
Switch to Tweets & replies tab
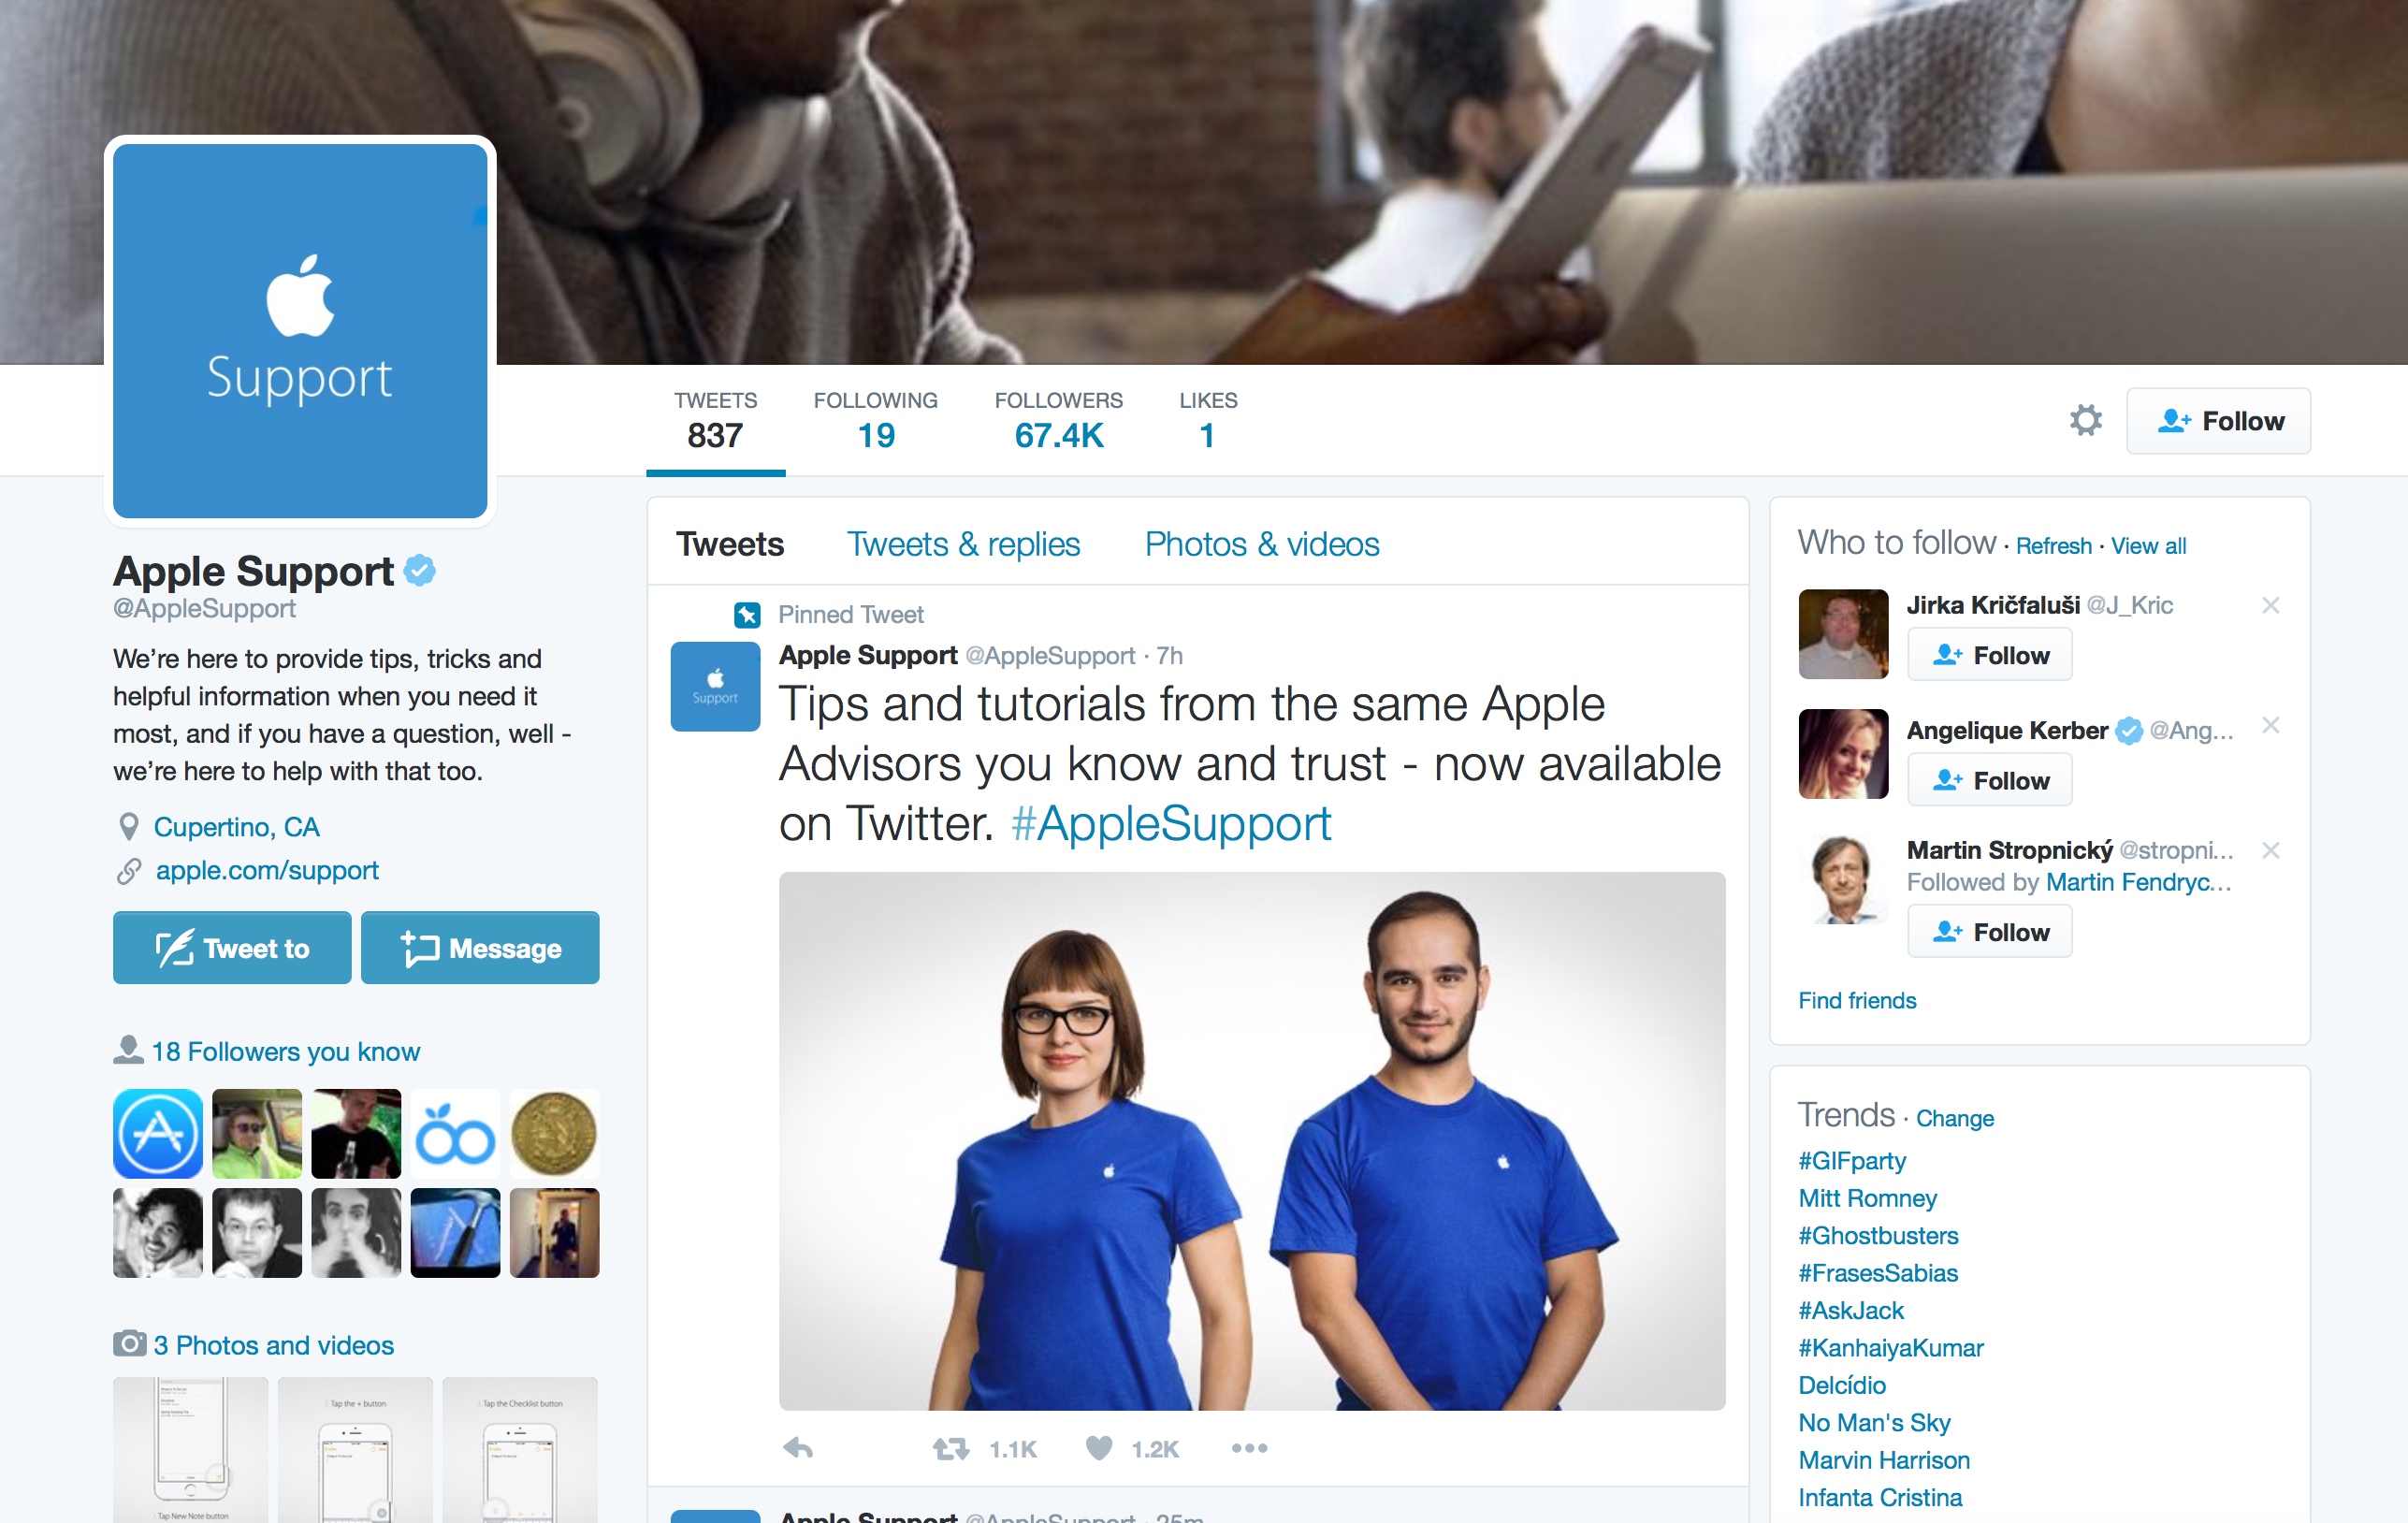(963, 544)
